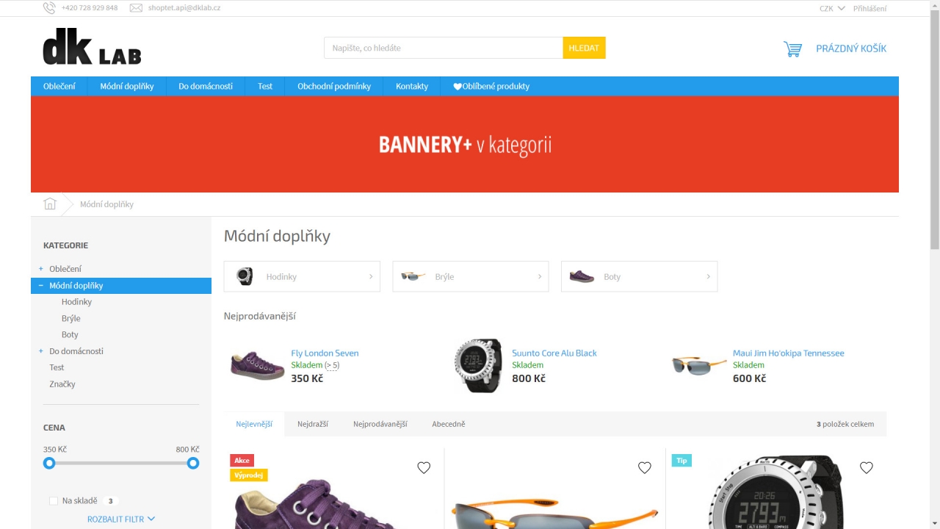Favorite the sunglasses with heart icon
940x529 pixels.
coord(645,467)
